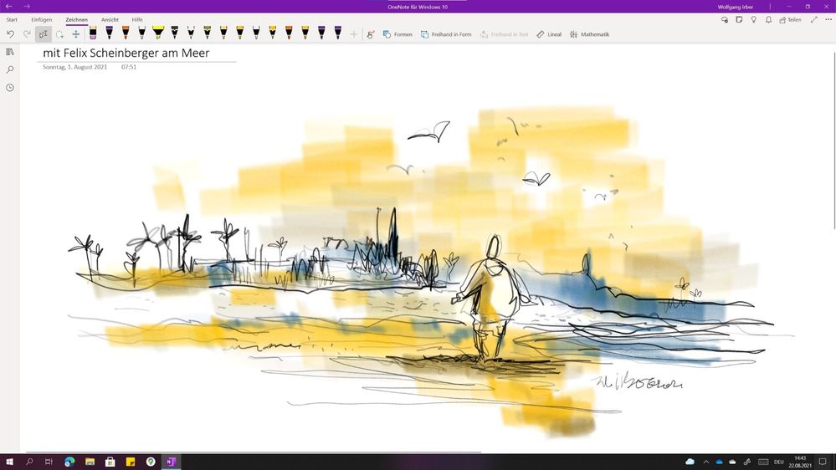
Task: Select the Zeichnen tab
Action: (x=77, y=20)
